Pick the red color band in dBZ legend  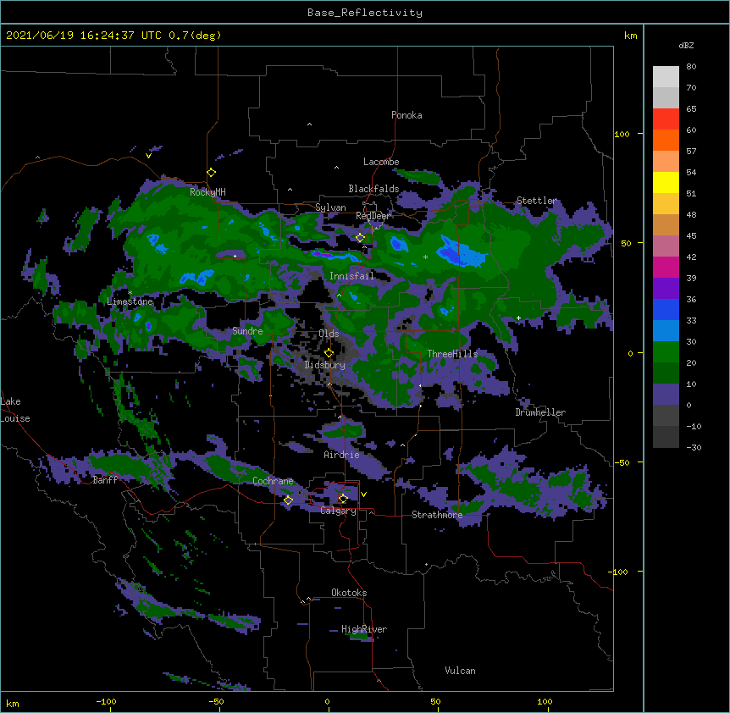666,119
